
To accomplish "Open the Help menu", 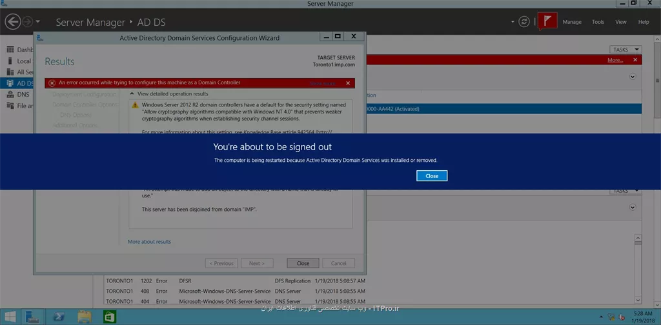I will pos(644,22).
